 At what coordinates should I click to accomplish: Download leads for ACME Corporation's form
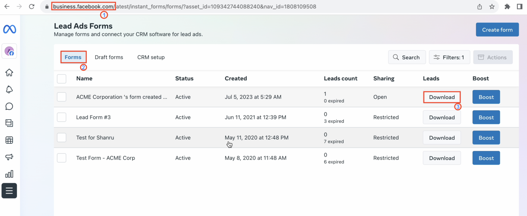442,97
